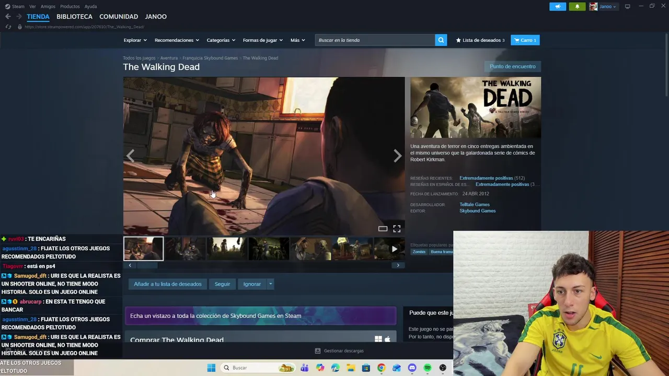This screenshot has height=376, width=669.
Task: Open Microsoft Edge from taskbar
Action: click(x=335, y=368)
